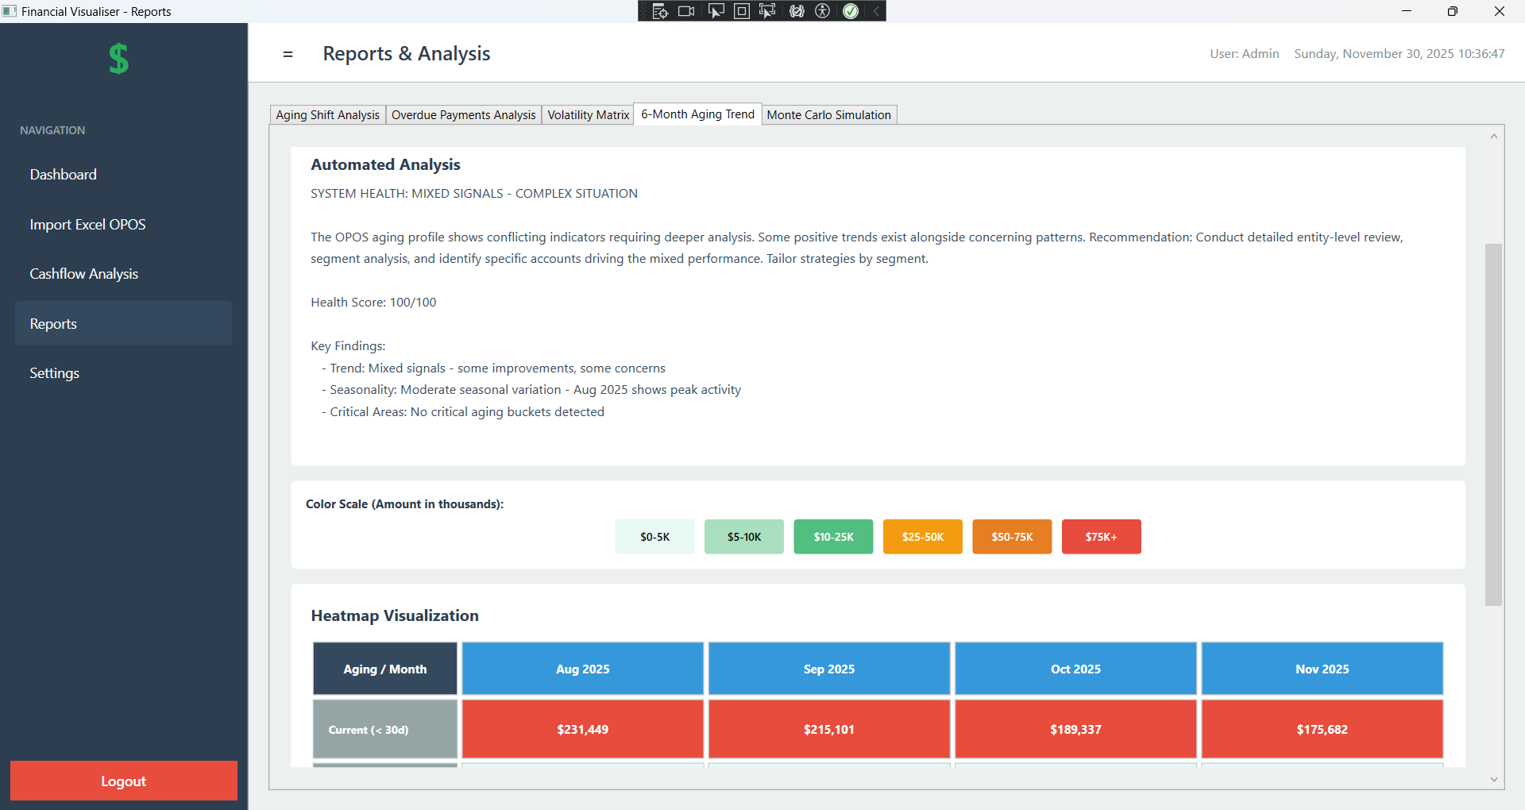Open Live Visual Tree from debug toolbar

[660, 11]
